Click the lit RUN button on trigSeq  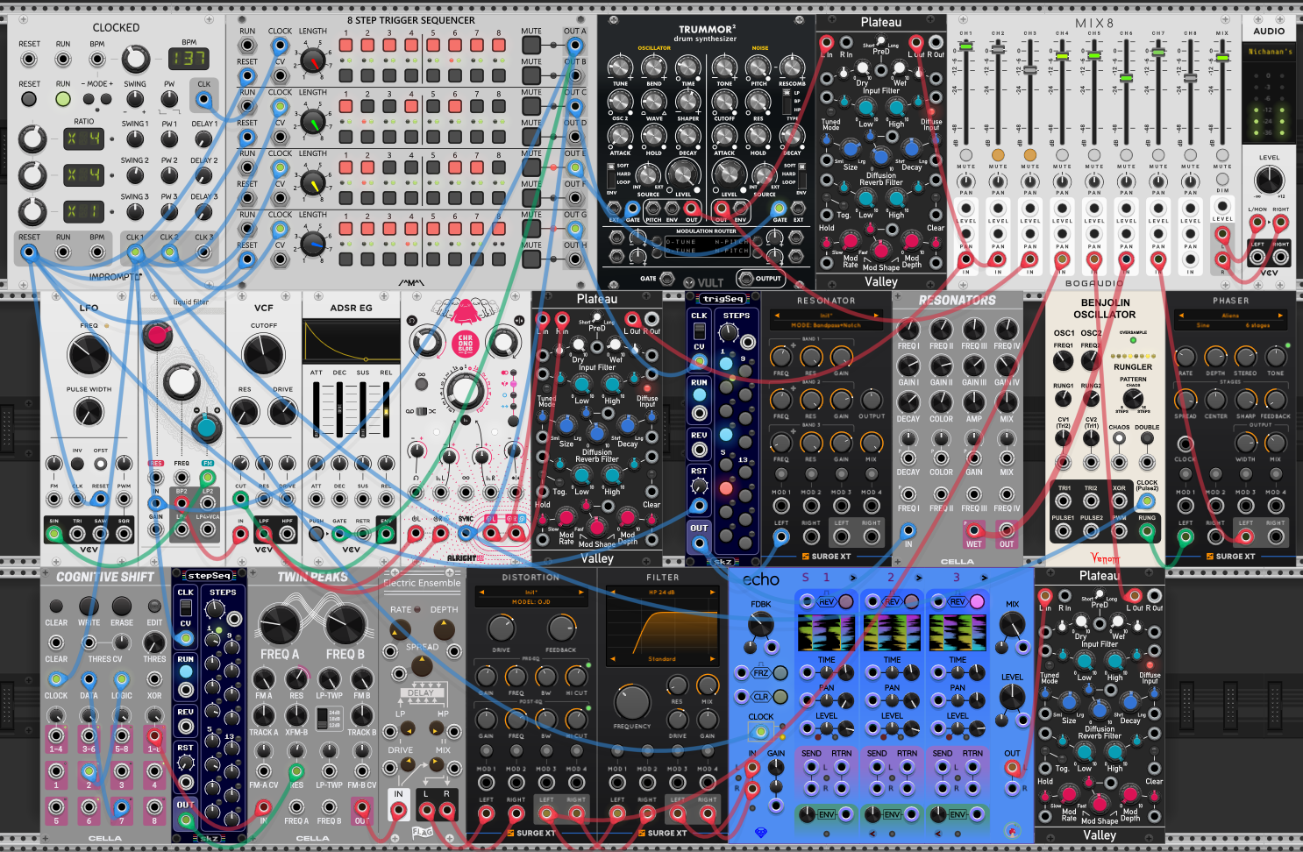[x=699, y=394]
